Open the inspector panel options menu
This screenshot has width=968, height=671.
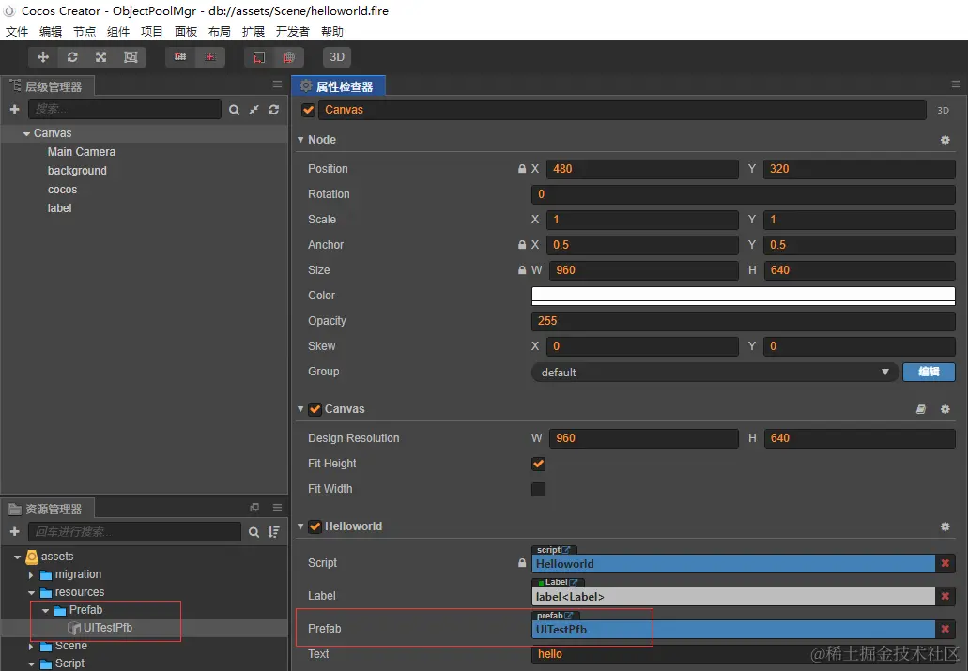click(956, 84)
